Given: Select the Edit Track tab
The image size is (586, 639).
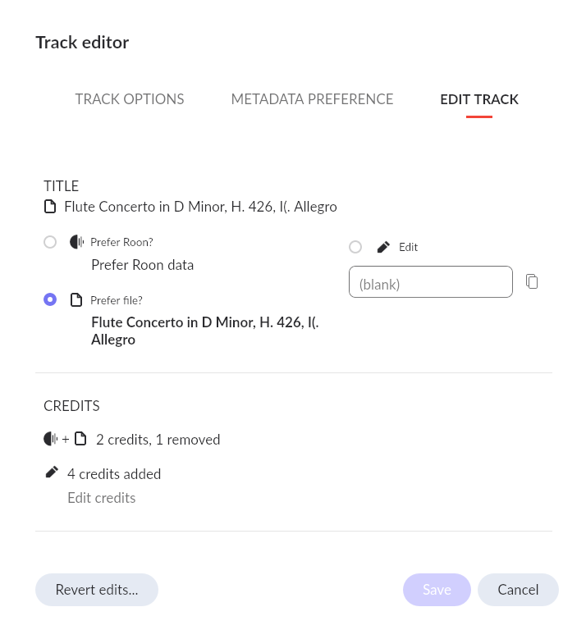Looking at the screenshot, I should [x=479, y=99].
